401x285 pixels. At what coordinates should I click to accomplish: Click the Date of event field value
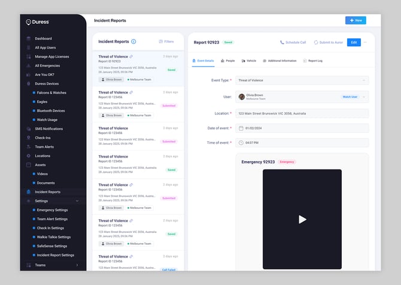[x=253, y=128]
